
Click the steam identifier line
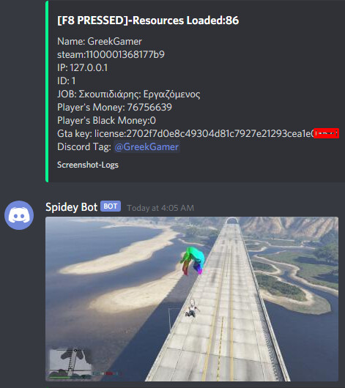point(111,54)
